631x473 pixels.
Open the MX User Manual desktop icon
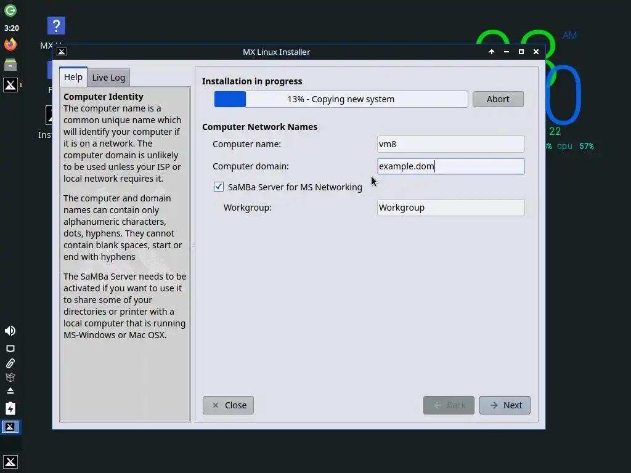click(x=56, y=26)
